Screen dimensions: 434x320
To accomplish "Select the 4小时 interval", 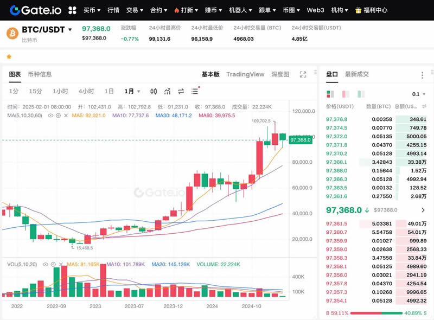I will 86,91.
